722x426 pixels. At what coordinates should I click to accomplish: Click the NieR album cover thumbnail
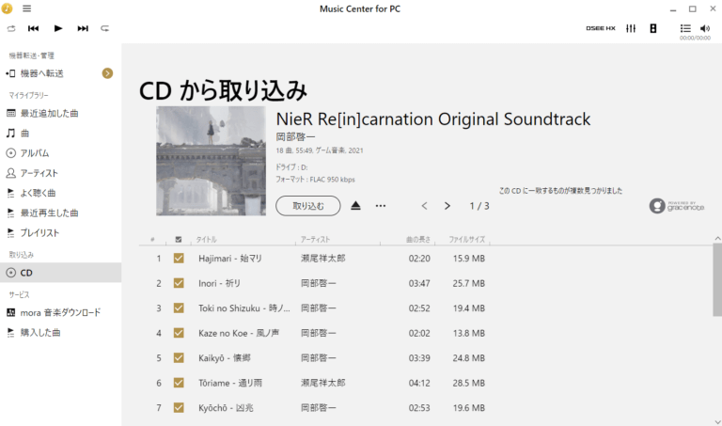tap(211, 161)
